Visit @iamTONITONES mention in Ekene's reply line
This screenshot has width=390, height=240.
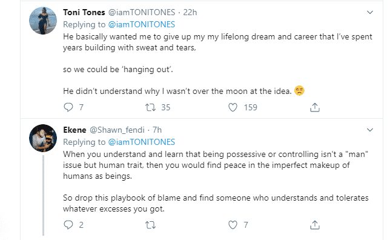(x=142, y=142)
